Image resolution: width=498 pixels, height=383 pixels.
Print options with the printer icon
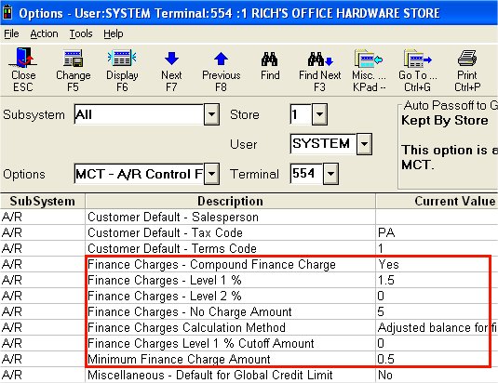(x=467, y=59)
